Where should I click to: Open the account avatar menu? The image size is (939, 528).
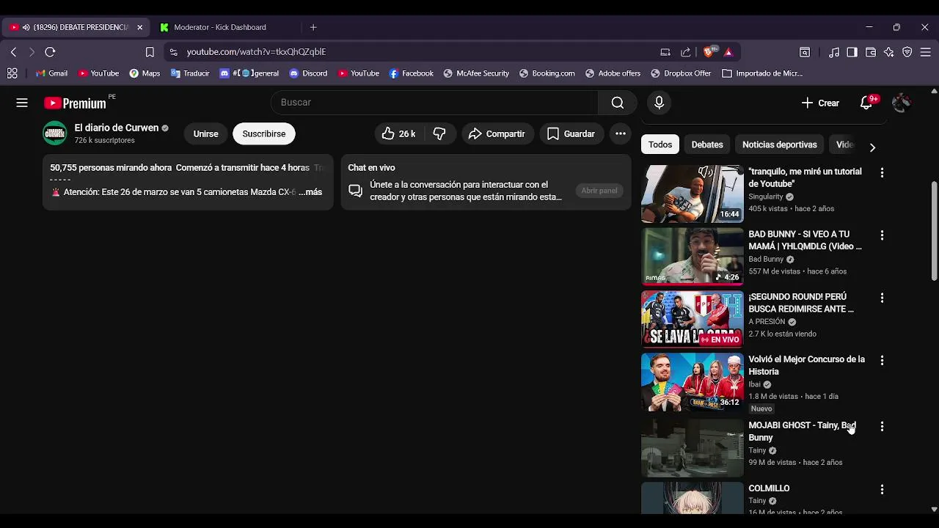[x=901, y=103]
